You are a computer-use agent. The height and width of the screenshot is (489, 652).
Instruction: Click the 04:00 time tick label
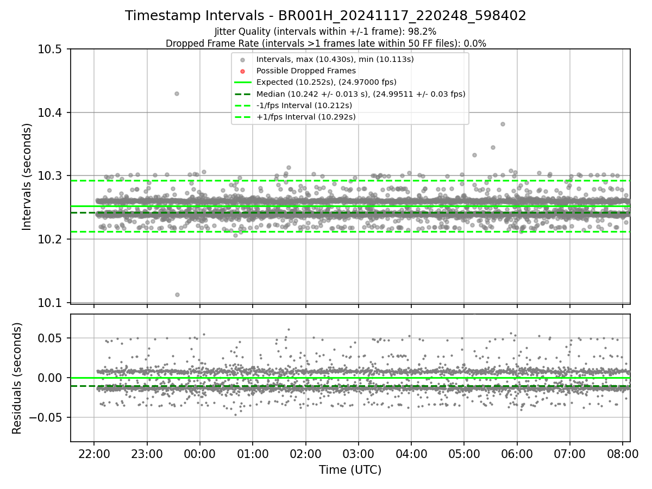(411, 453)
